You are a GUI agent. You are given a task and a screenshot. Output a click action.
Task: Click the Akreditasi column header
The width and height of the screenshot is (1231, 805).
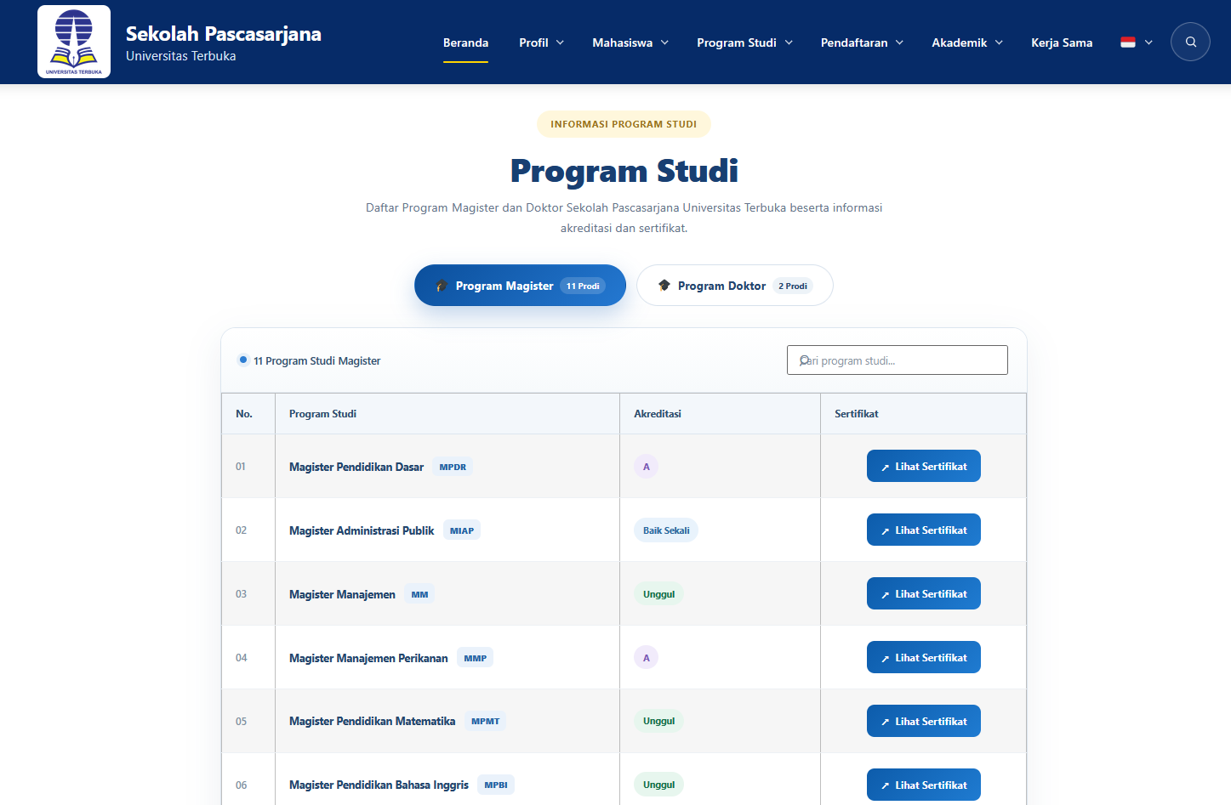tap(658, 414)
